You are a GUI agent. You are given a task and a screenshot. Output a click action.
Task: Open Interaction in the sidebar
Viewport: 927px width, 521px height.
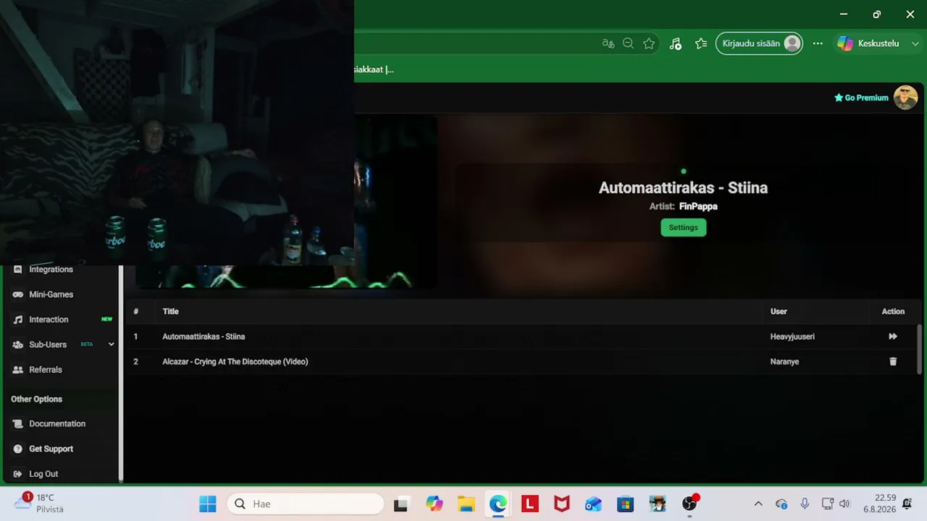click(49, 319)
